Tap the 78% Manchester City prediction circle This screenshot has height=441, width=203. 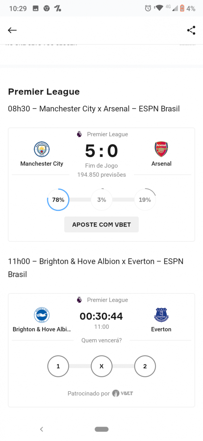58,200
